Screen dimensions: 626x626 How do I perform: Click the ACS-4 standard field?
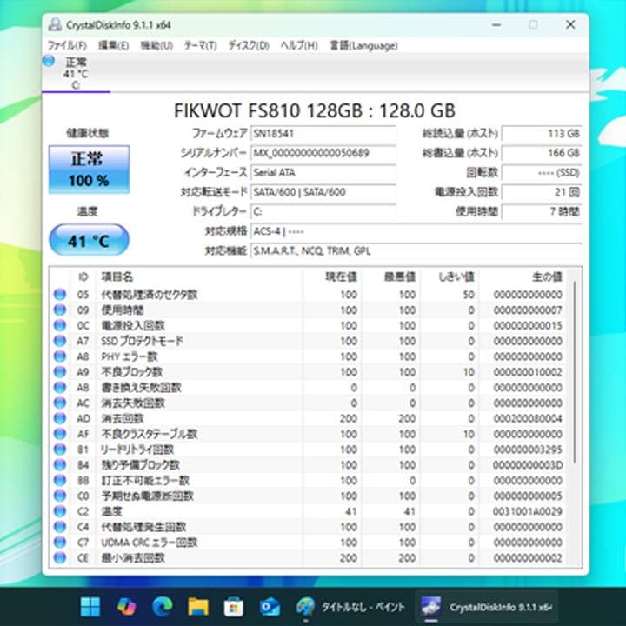coord(416,231)
